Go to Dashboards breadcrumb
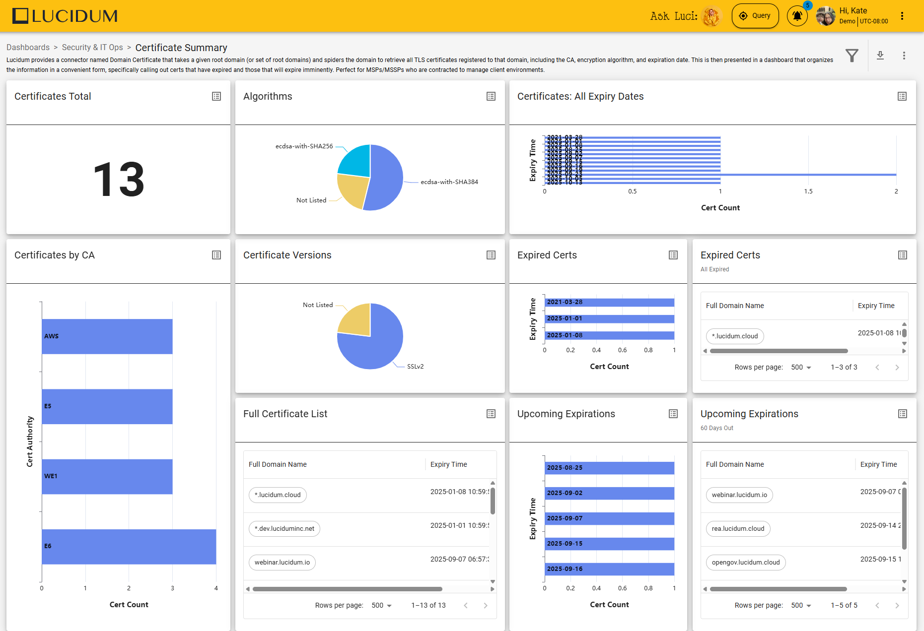 tap(28, 47)
